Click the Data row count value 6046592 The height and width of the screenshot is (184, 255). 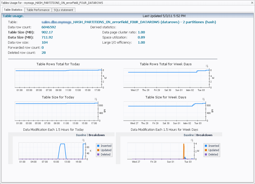49,27
